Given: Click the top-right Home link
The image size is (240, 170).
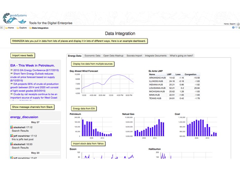Looking at the screenshot, I should click(226, 24).
